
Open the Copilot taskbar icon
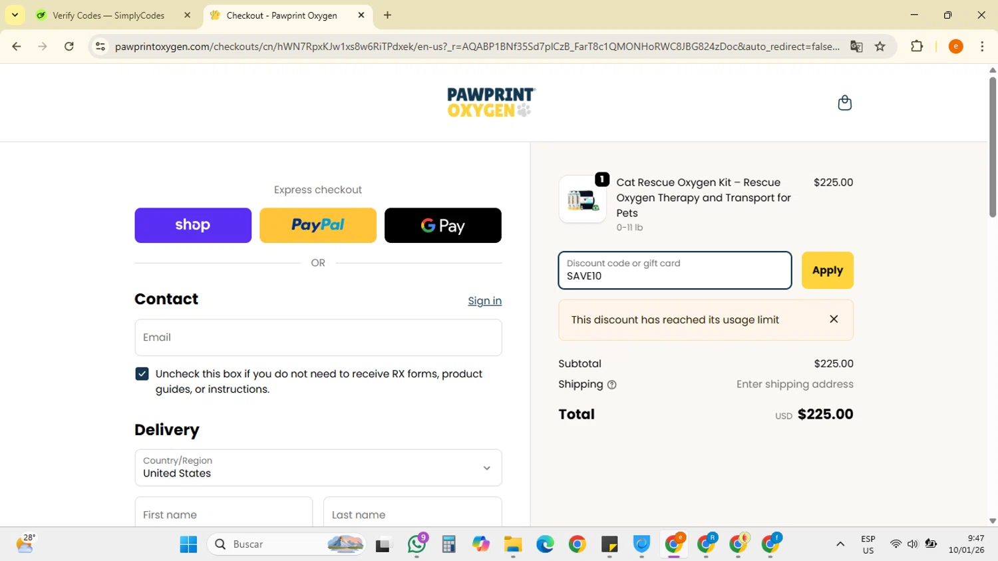pos(481,544)
